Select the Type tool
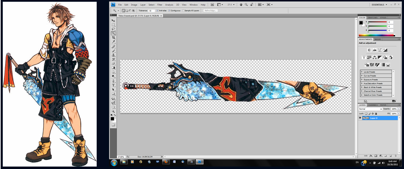The width and height of the screenshot is (404, 169). (x=114, y=85)
